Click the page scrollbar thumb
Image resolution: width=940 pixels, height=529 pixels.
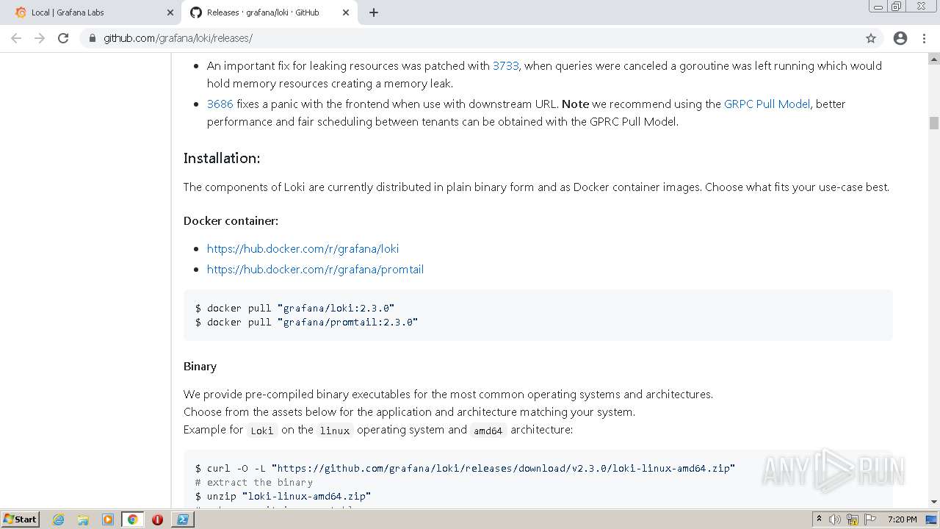933,123
